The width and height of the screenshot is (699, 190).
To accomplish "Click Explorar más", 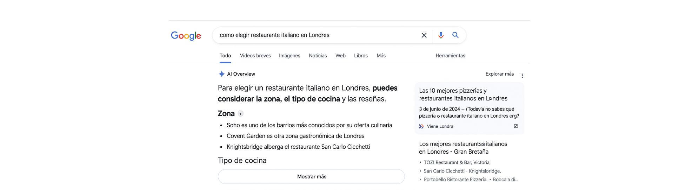I will [500, 74].
